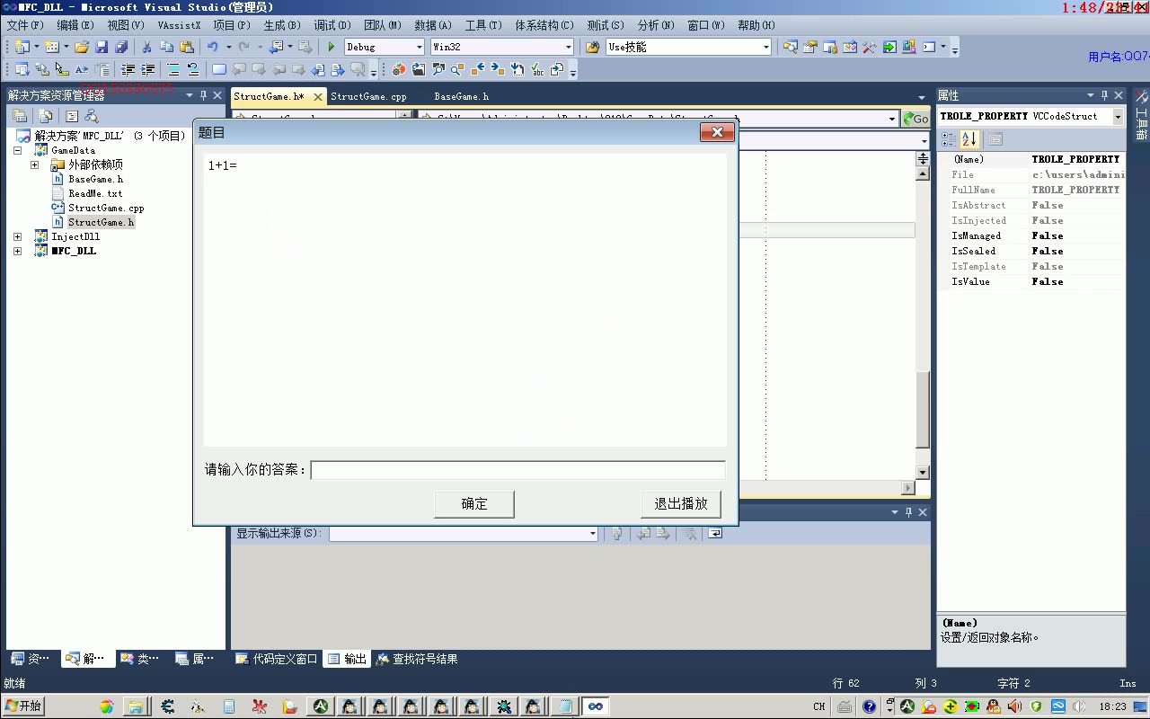Click the VAssistX spell-check abc icon
Viewport: 1150px width, 719px height.
click(x=537, y=69)
